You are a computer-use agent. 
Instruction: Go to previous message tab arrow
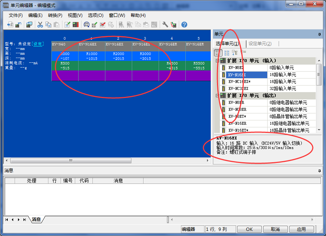[x=13, y=219]
